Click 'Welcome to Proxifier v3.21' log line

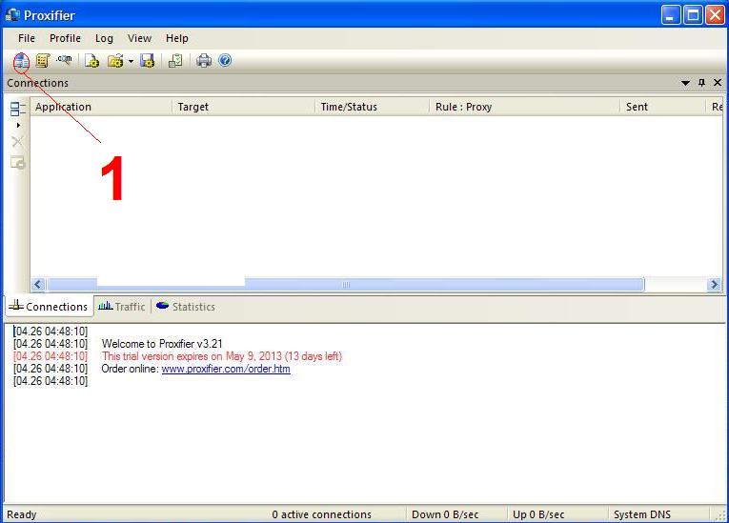162,344
